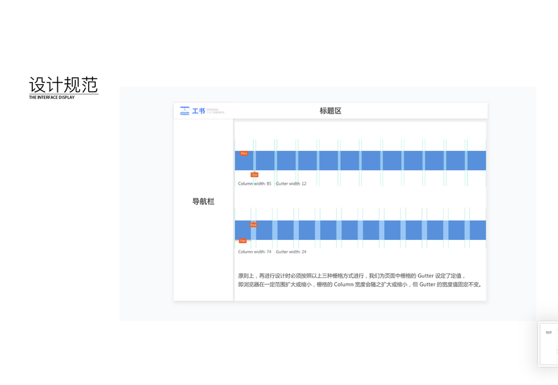This screenshot has width=558, height=385.
Task: Click paragraph line starting 原则上
Action: (352, 276)
